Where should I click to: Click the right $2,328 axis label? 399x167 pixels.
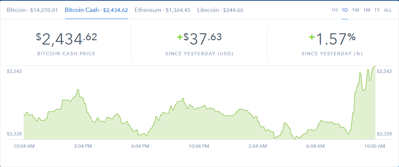coord(384,134)
